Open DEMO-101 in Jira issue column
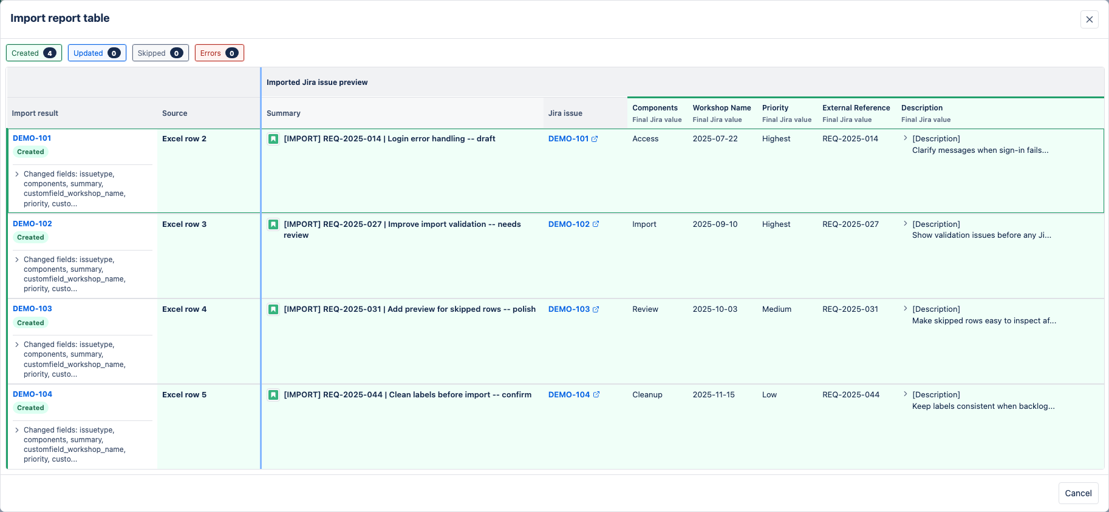Image resolution: width=1109 pixels, height=512 pixels. point(568,139)
